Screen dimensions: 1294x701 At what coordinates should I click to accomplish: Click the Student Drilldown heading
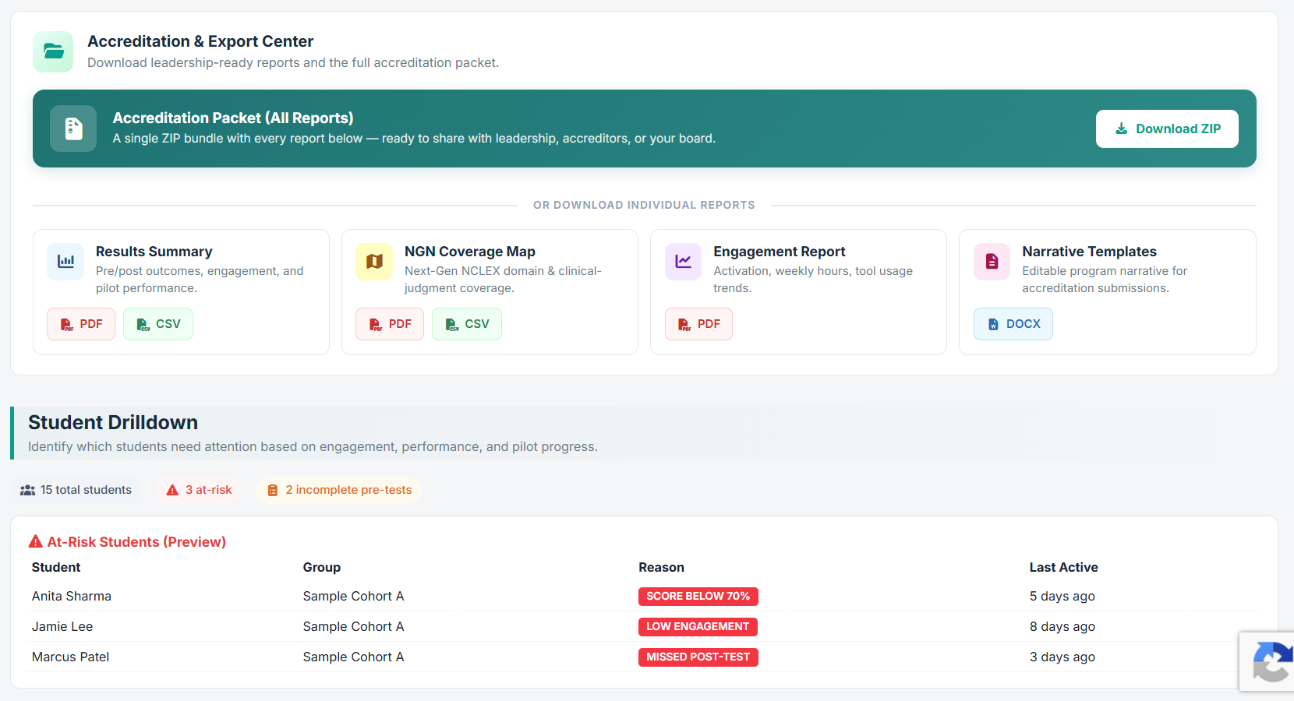(113, 422)
